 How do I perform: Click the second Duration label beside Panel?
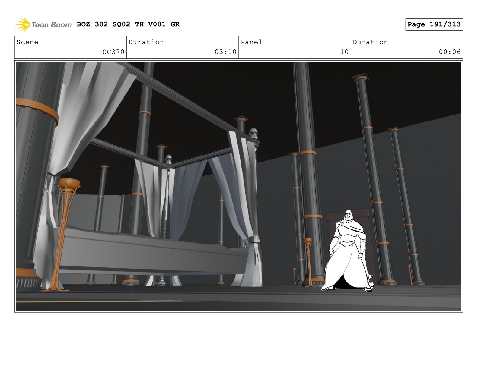[370, 42]
